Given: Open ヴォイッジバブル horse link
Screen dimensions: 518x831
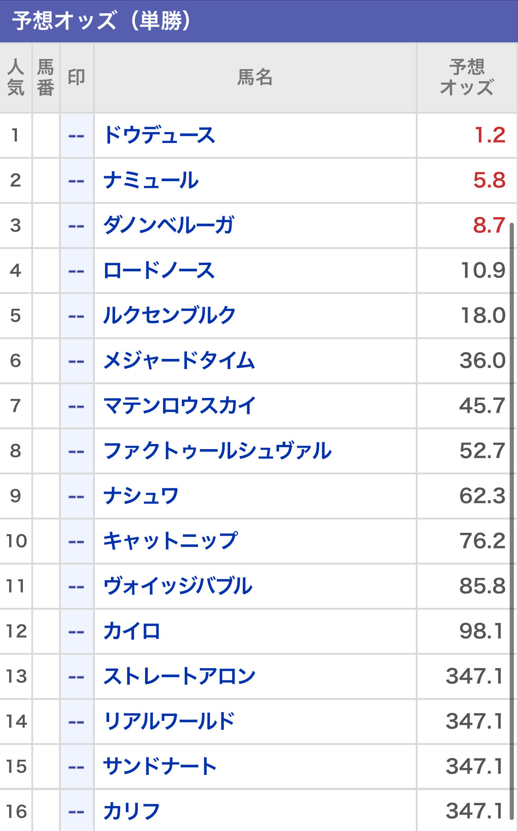Looking at the screenshot, I should click(178, 586).
